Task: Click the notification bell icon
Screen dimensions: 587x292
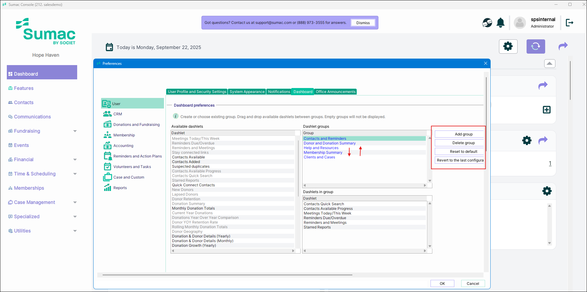Action: [500, 23]
